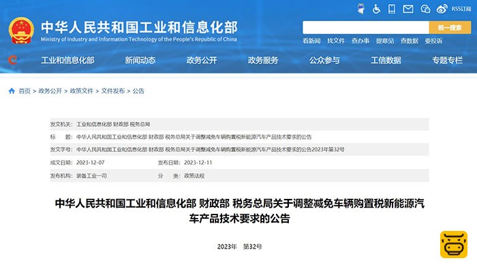Open the Weibo icon in header

pyautogui.click(x=442, y=9)
